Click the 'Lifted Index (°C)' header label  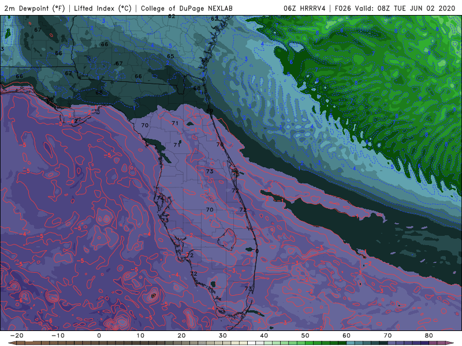tap(103, 8)
